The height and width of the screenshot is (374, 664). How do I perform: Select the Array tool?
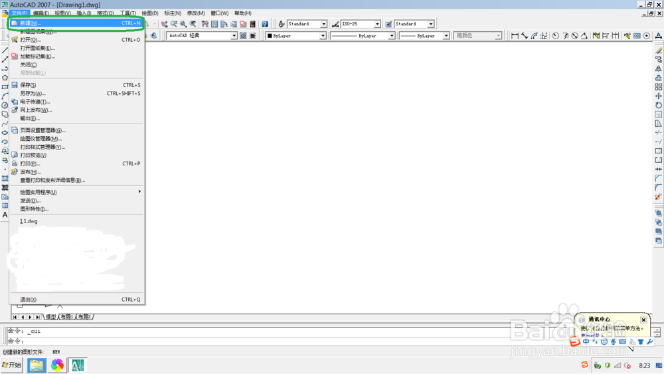(x=659, y=87)
